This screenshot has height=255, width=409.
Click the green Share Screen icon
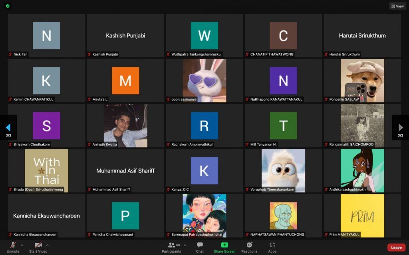[224, 245]
